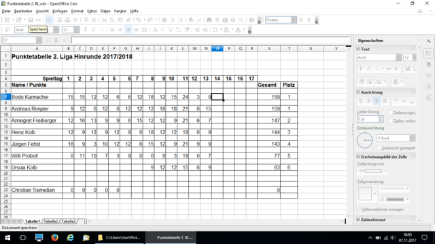Image resolution: width=435 pixels, height=244 pixels.
Task: Click the Sum sigma icon near formula bar
Action: [56, 41]
